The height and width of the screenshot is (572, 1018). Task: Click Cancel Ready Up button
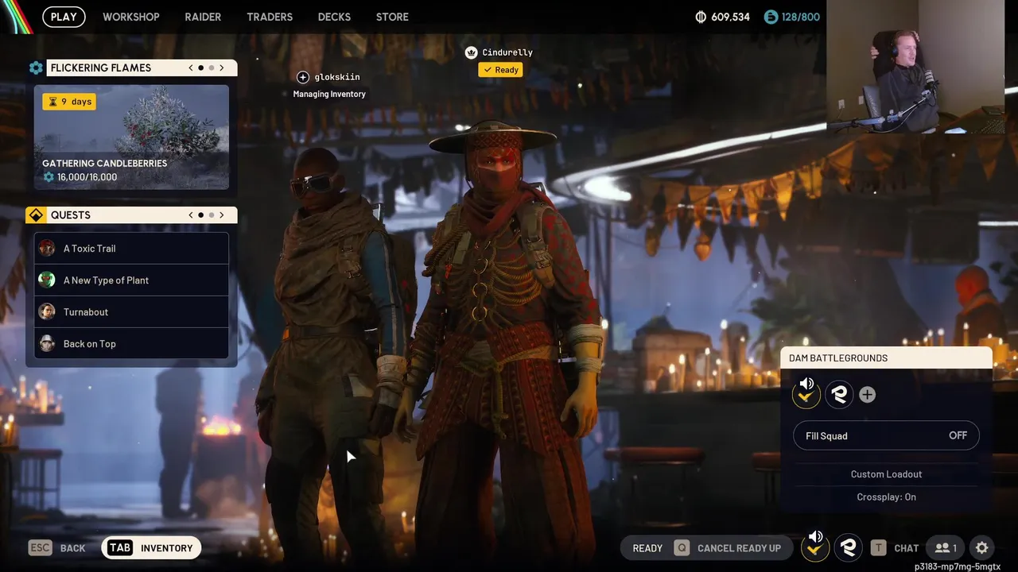tap(729, 548)
